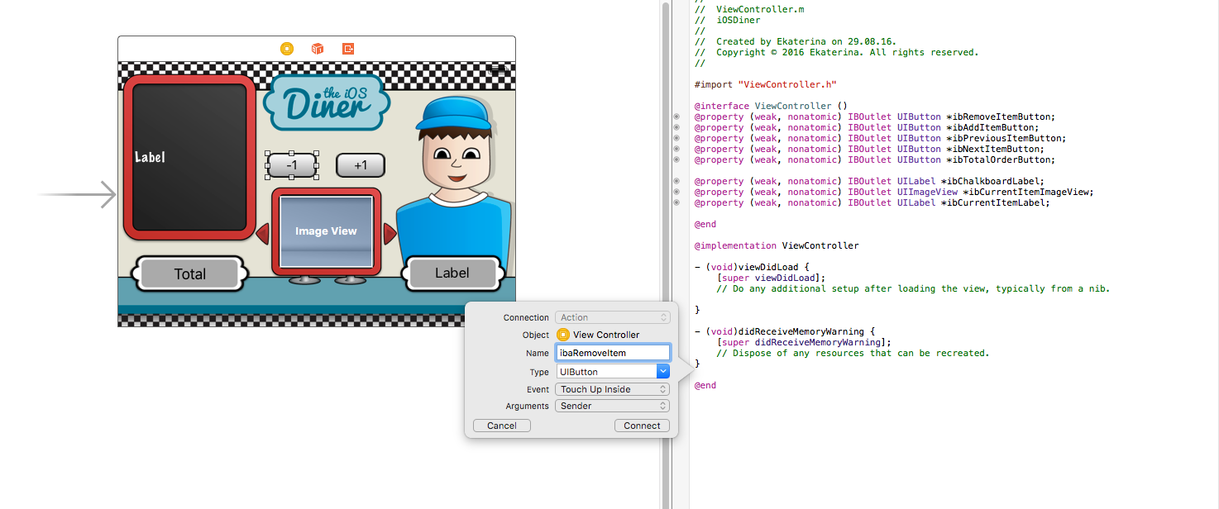The image size is (1219, 509).
Task: Click the Type field showing UIButton
Action: [x=607, y=372]
